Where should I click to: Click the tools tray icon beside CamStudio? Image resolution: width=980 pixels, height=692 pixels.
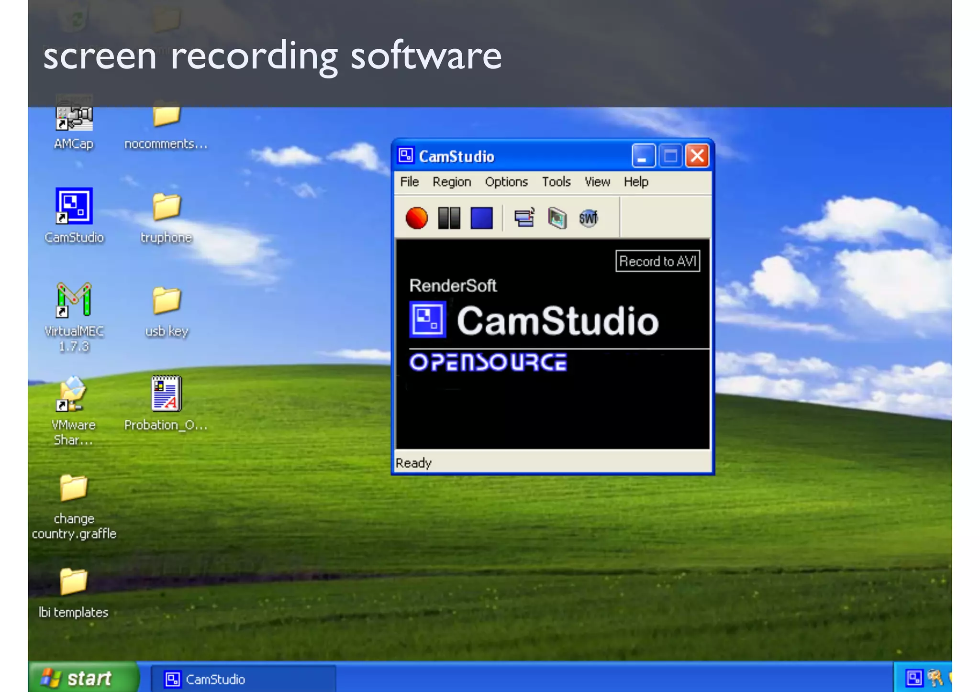[x=935, y=678]
